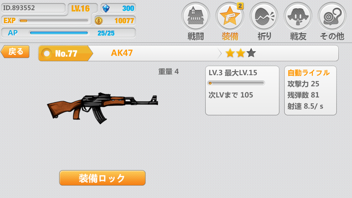352x198 pixels.
Task: Click the first gold star rating
Action: pyautogui.click(x=230, y=53)
